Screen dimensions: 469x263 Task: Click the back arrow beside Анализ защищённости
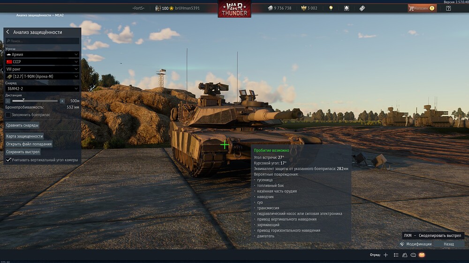click(8, 32)
